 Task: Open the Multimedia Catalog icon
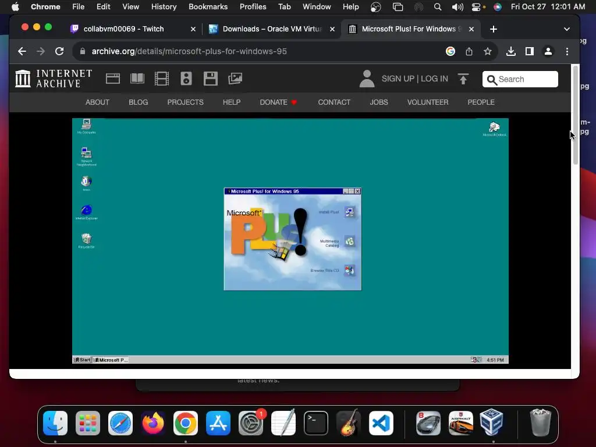coord(349,242)
